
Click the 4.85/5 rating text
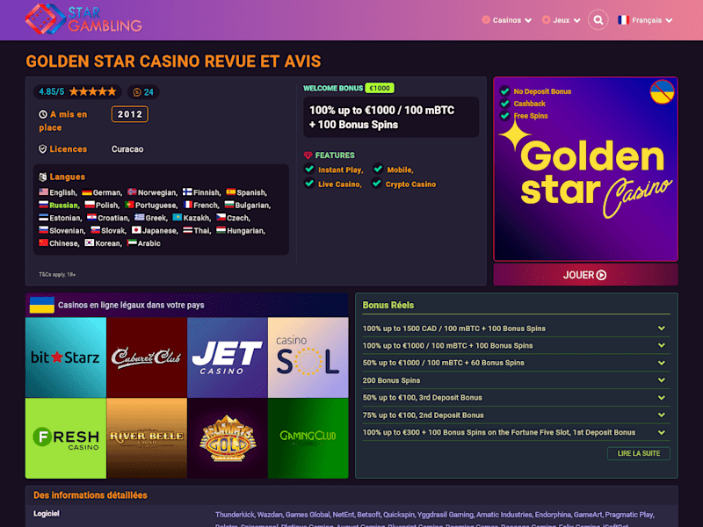coord(52,92)
